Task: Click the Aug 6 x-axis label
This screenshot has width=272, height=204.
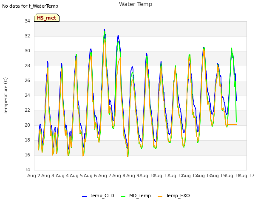Action: pyautogui.click(x=90, y=176)
